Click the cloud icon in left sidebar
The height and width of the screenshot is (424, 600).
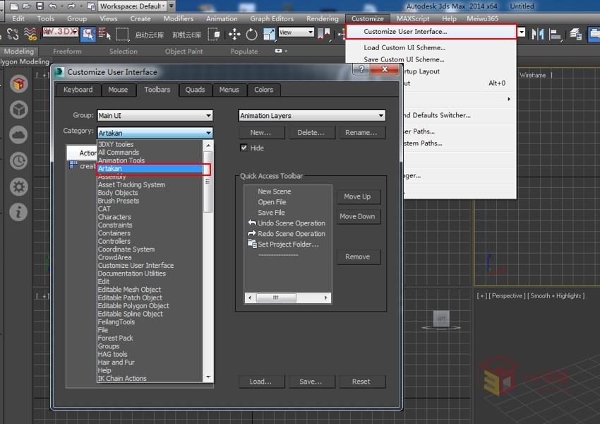(x=18, y=135)
